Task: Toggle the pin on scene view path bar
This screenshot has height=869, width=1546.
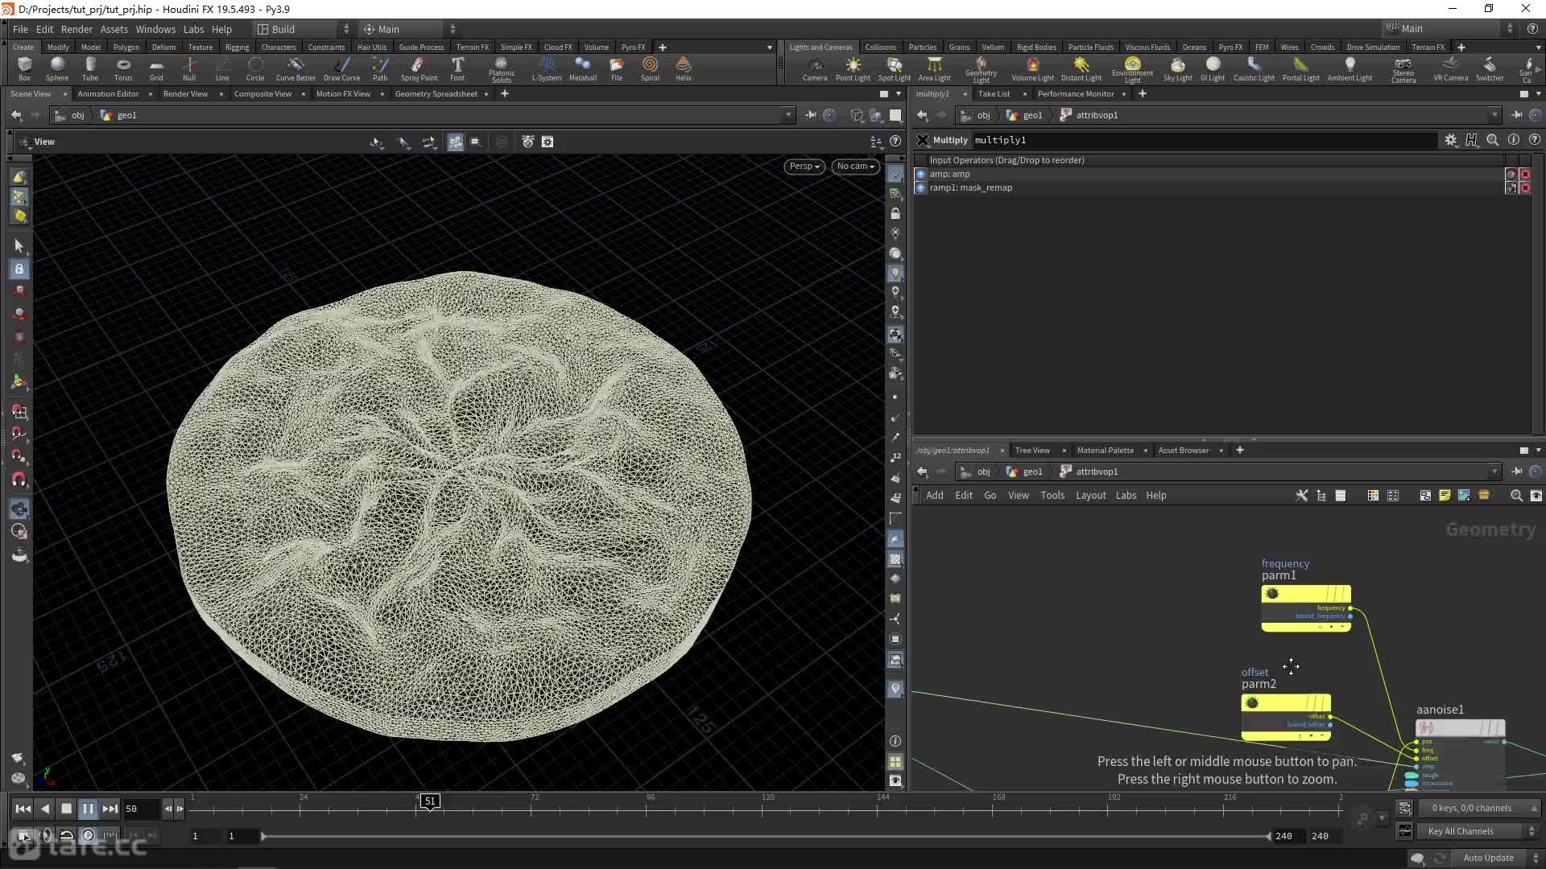Action: click(811, 115)
